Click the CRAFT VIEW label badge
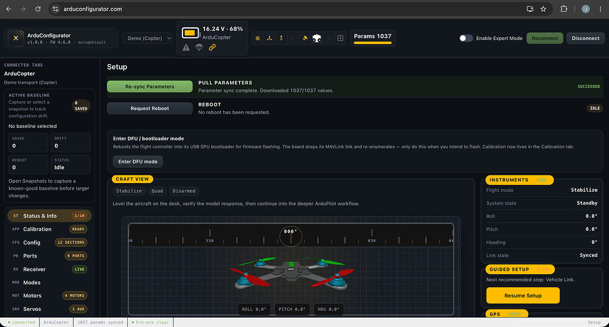Image resolution: width=609 pixels, height=327 pixels. point(133,179)
